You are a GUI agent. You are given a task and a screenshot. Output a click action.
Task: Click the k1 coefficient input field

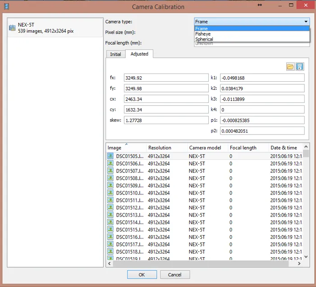[262, 78]
